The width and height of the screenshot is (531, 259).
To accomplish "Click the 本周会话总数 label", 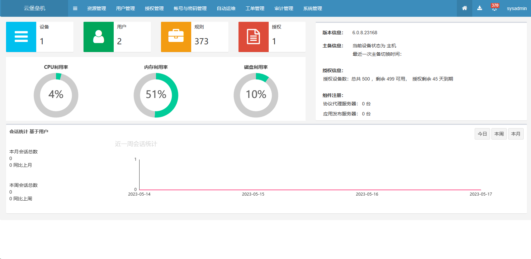I will (x=23, y=185).
